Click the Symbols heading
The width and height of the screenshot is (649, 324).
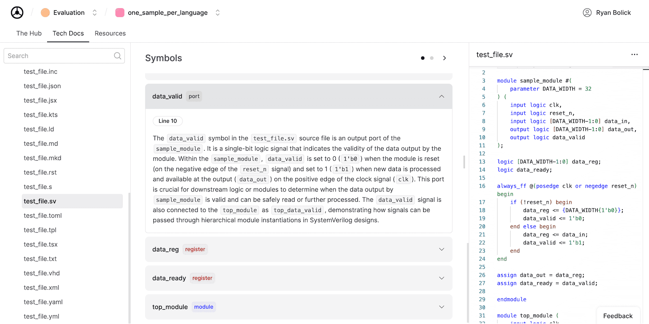pos(164,58)
